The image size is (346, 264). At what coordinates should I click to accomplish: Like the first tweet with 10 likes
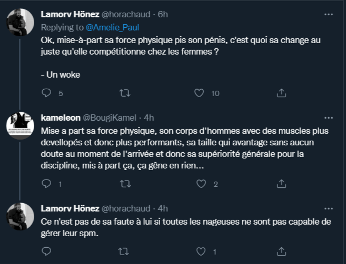coord(199,93)
